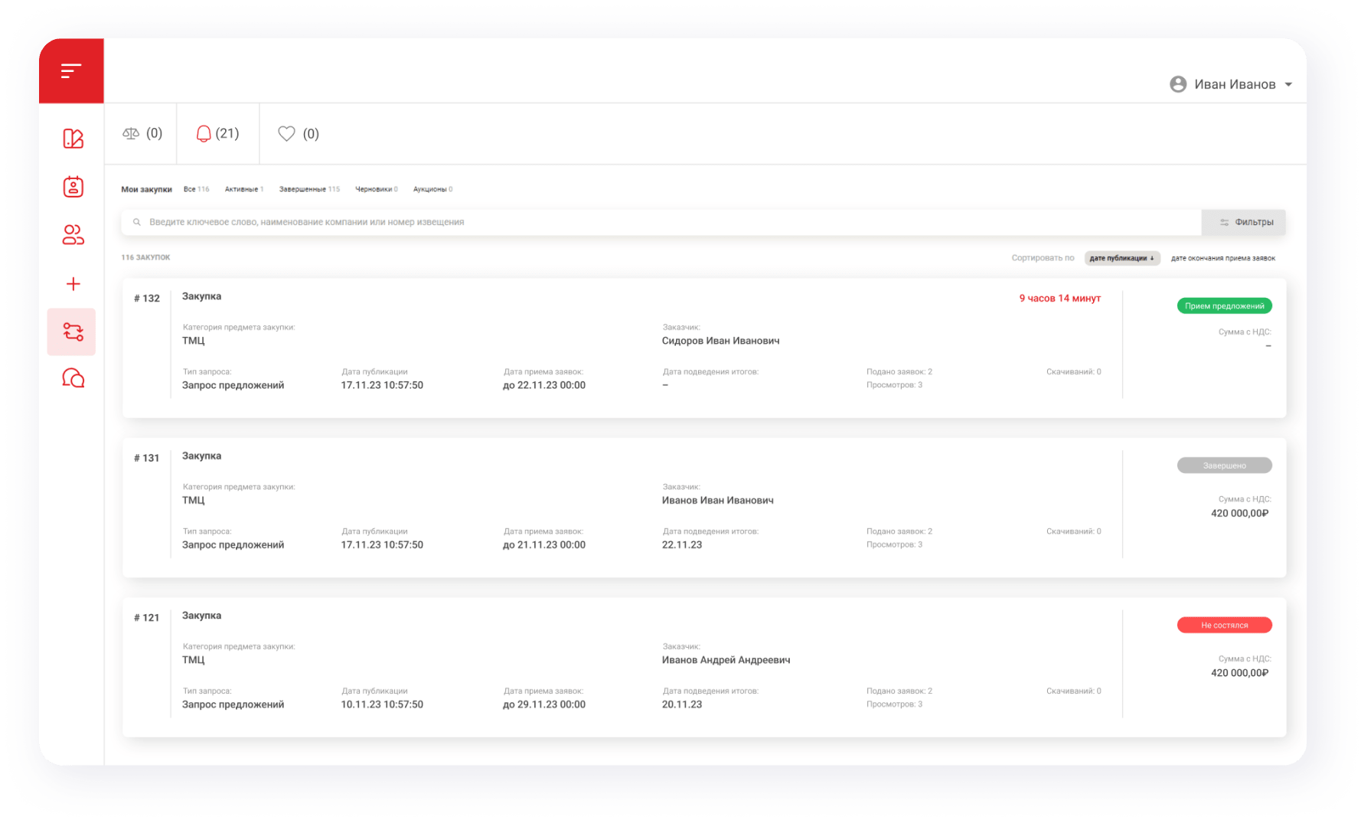Open the chat sidebar icon
This screenshot has width=1361, height=820.
(x=73, y=378)
